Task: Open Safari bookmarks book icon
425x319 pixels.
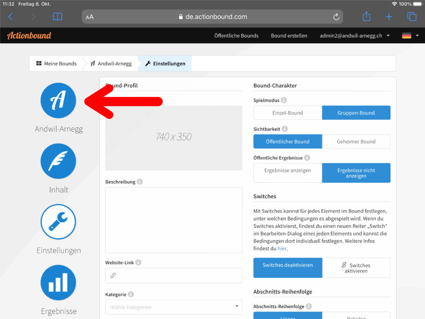Action: pos(58,17)
